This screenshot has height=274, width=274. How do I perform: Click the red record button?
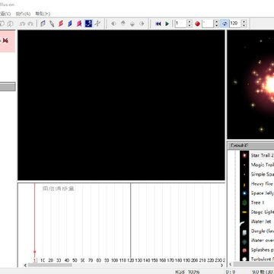pos(197,24)
